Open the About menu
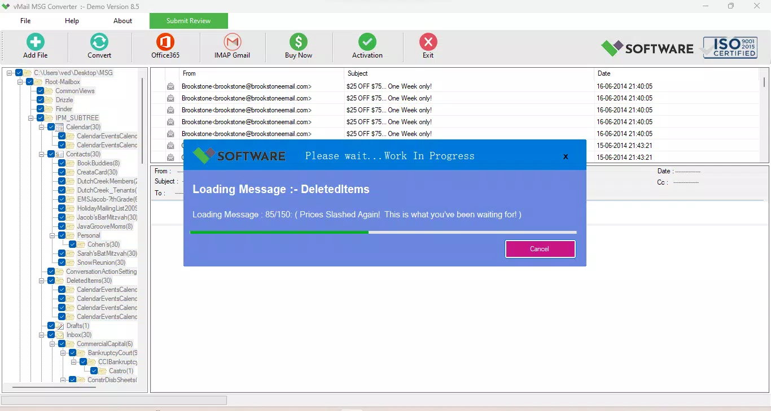Viewport: 771px width, 411px height. [122, 21]
